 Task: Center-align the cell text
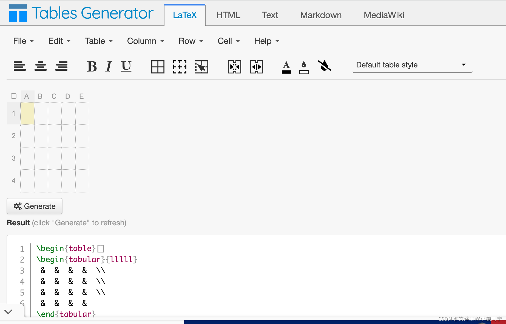click(x=41, y=66)
